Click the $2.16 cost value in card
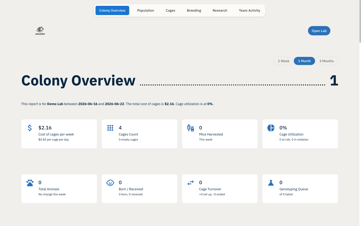Image resolution: width=361 pixels, height=226 pixels. pos(45,128)
